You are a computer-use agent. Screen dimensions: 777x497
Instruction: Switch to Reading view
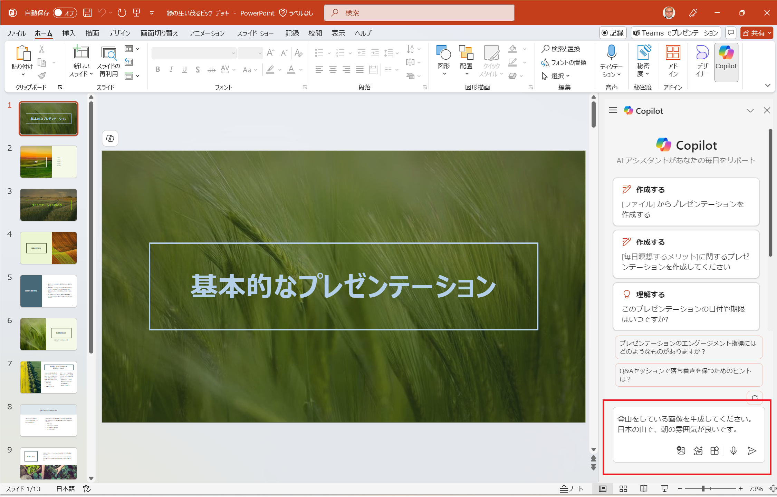[x=644, y=489]
